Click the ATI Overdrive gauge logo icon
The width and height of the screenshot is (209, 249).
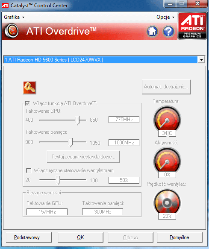(x=12, y=31)
